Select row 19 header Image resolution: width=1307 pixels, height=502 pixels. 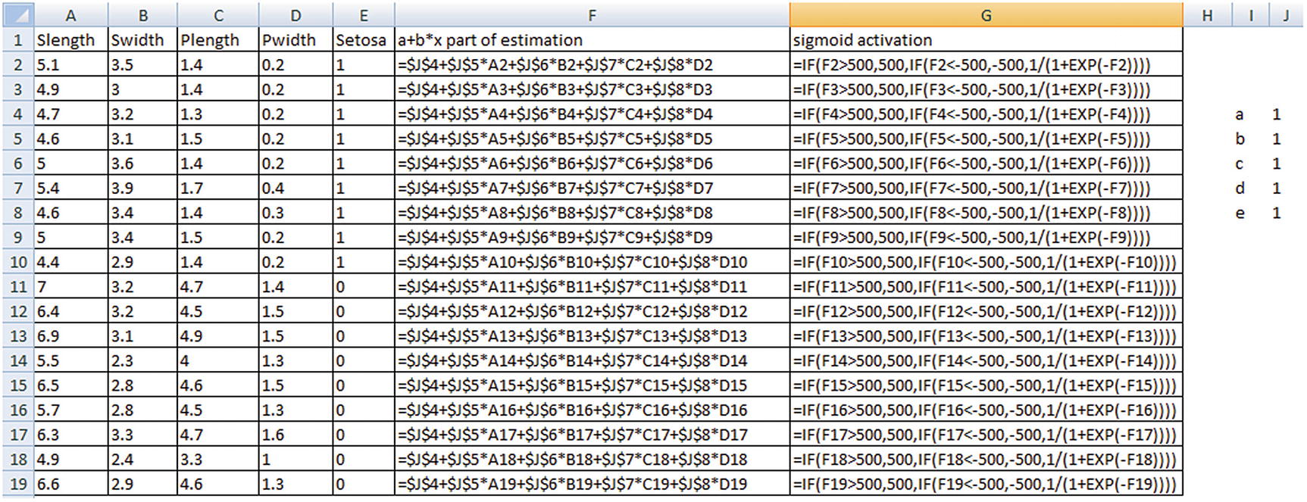click(17, 484)
